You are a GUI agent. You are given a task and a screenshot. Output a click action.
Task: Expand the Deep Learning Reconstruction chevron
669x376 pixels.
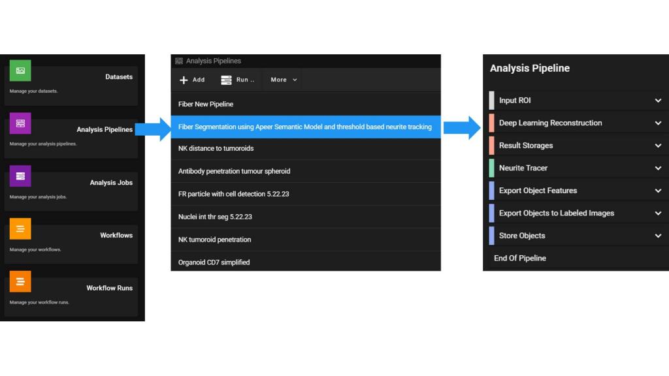pos(658,123)
